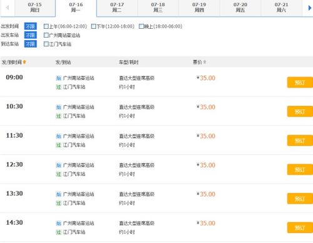
Task: Click start-station icon in 09:00 row
Action: 58,78
